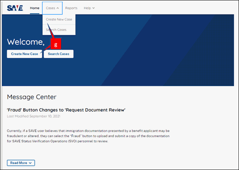Viewport: 239px width, 170px height.
Task: Expand message with Read More chevron
Action: coord(30,163)
